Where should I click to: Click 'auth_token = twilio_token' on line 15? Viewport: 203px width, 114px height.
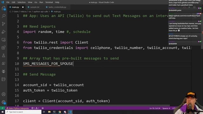coord(50,90)
